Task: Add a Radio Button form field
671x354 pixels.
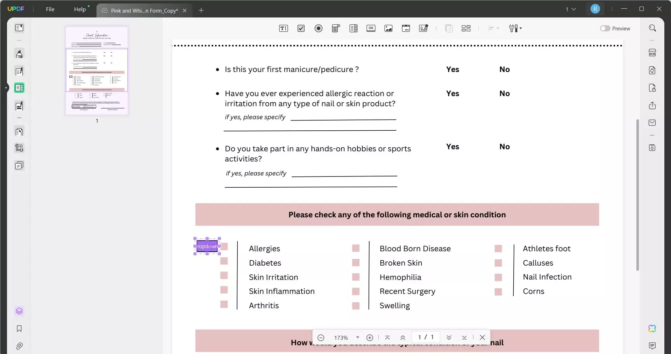Action: (x=318, y=28)
